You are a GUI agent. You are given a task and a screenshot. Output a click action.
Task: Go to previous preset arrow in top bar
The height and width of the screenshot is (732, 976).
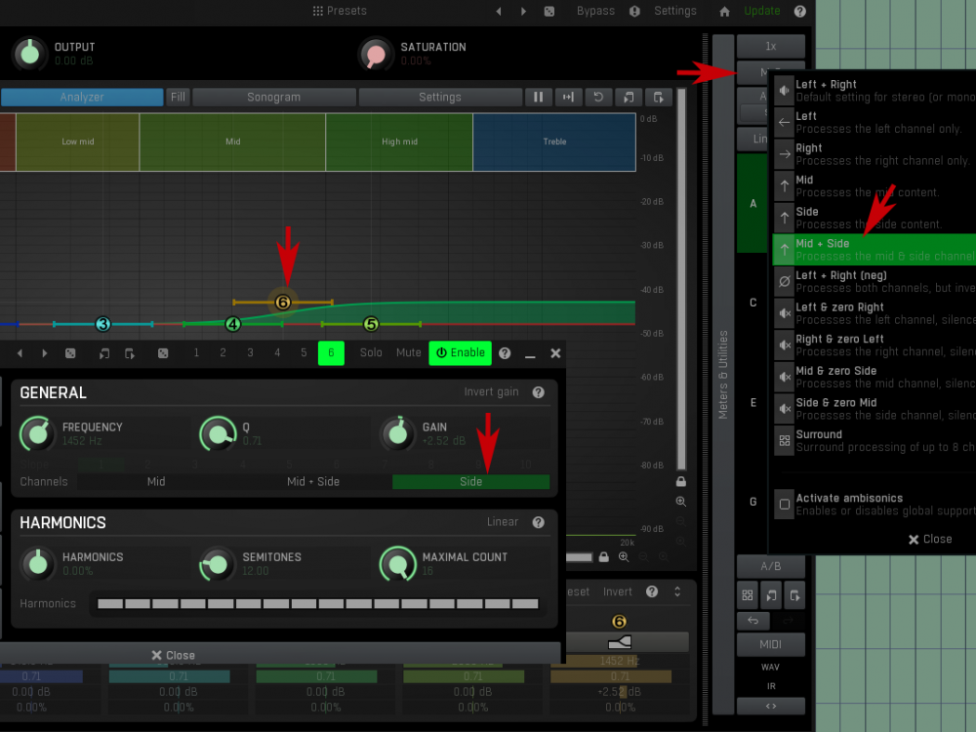[499, 11]
